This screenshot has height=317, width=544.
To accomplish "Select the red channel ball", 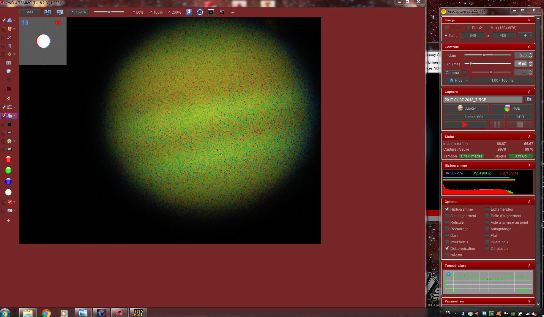I will tap(8, 160).
